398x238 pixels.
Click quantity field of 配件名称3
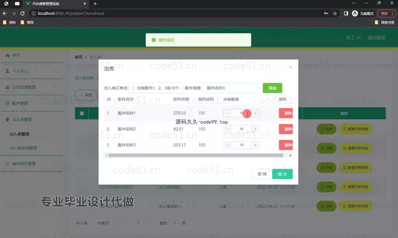pos(242,145)
